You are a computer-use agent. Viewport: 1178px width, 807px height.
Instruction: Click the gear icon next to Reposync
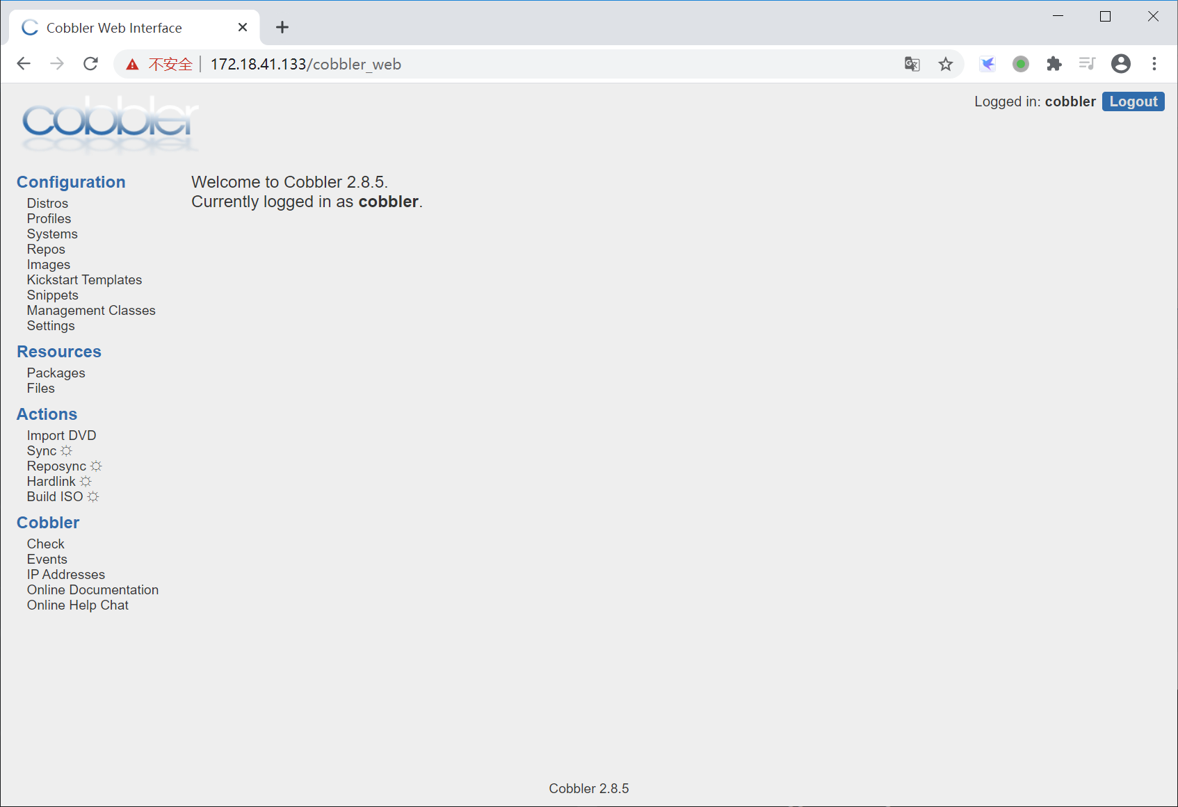pyautogui.click(x=96, y=466)
